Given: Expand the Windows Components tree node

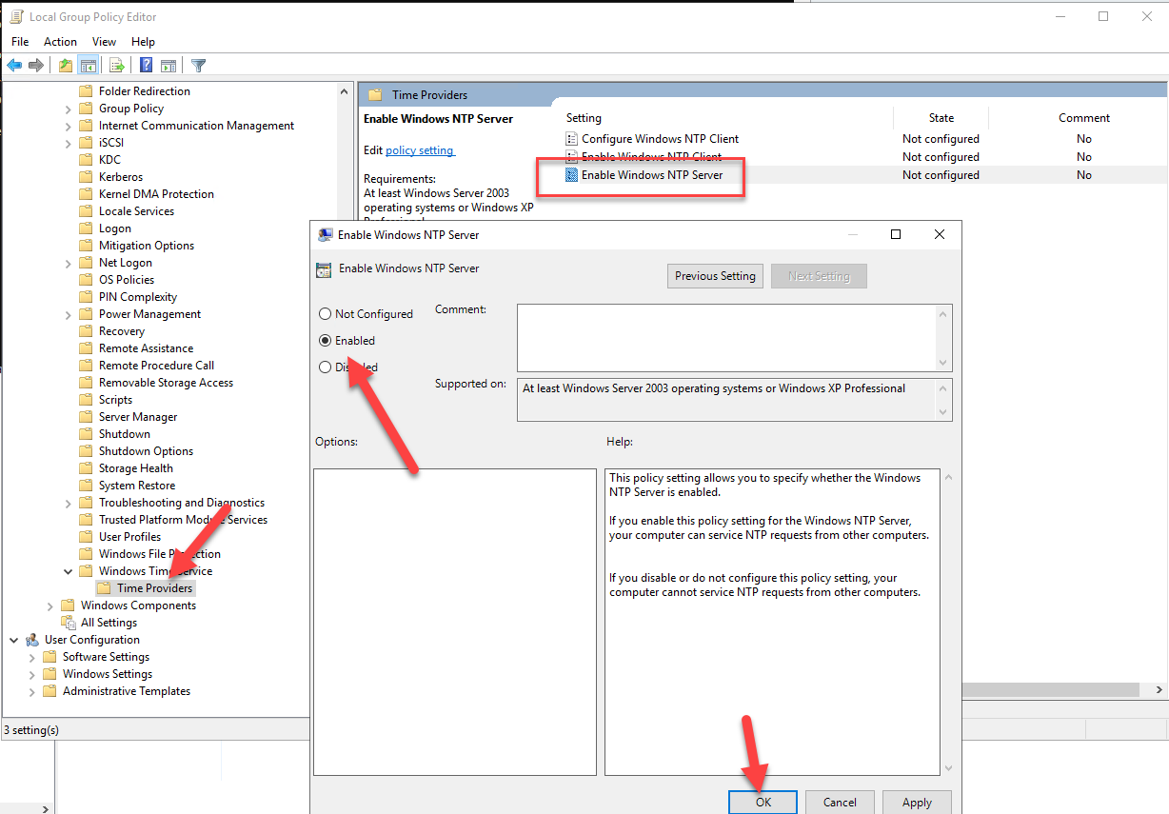Looking at the screenshot, I should [50, 606].
